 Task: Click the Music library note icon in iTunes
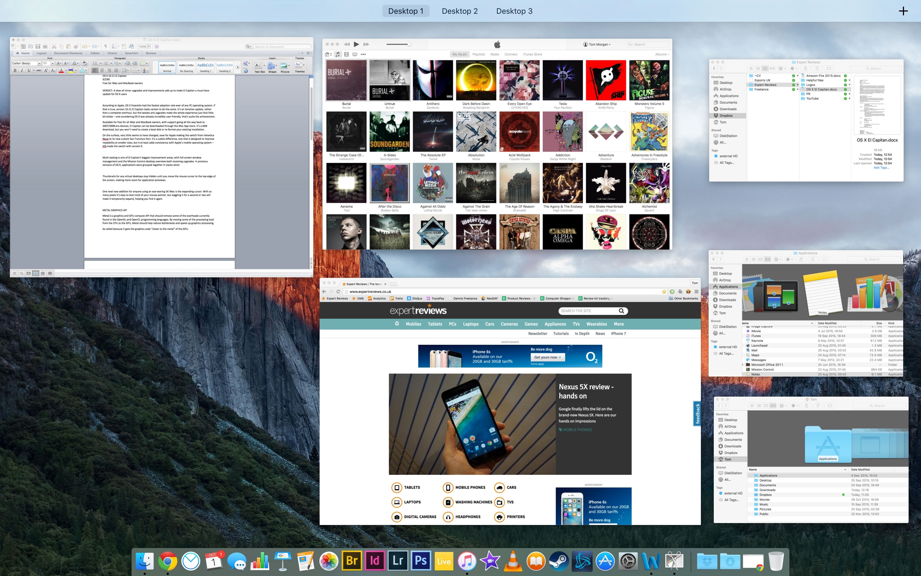(x=338, y=54)
